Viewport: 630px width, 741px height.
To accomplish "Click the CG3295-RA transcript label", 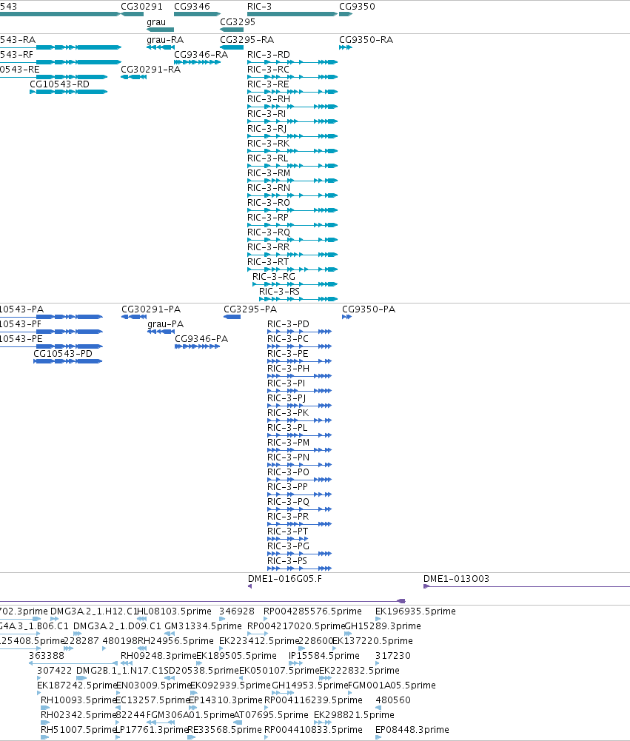I will tap(247, 40).
